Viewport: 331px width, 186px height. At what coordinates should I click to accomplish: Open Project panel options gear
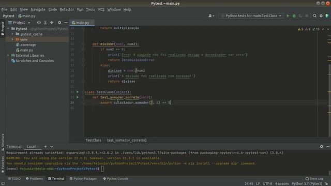59,23
